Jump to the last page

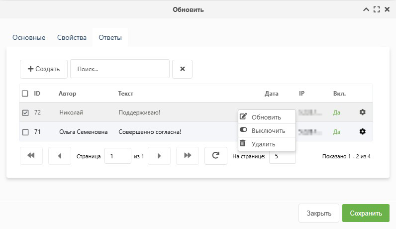[188, 156]
